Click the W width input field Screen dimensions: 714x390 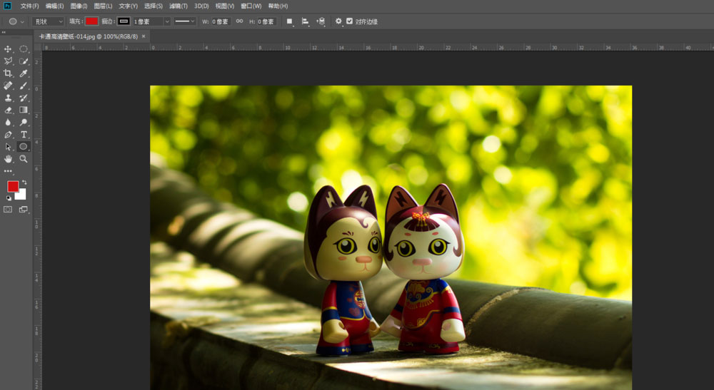pos(220,21)
